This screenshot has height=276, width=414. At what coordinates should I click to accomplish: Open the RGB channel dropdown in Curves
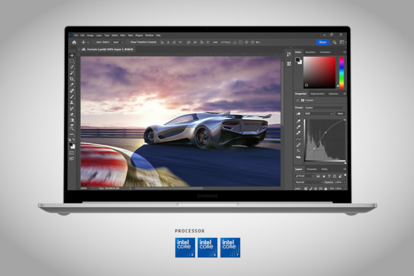(x=318, y=114)
